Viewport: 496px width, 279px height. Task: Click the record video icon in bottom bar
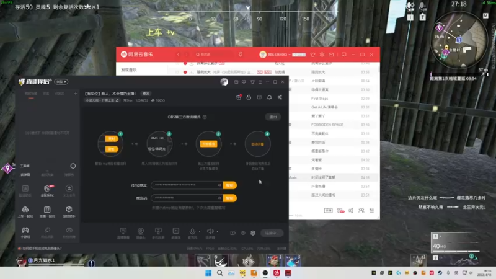pyautogui.click(x=233, y=233)
